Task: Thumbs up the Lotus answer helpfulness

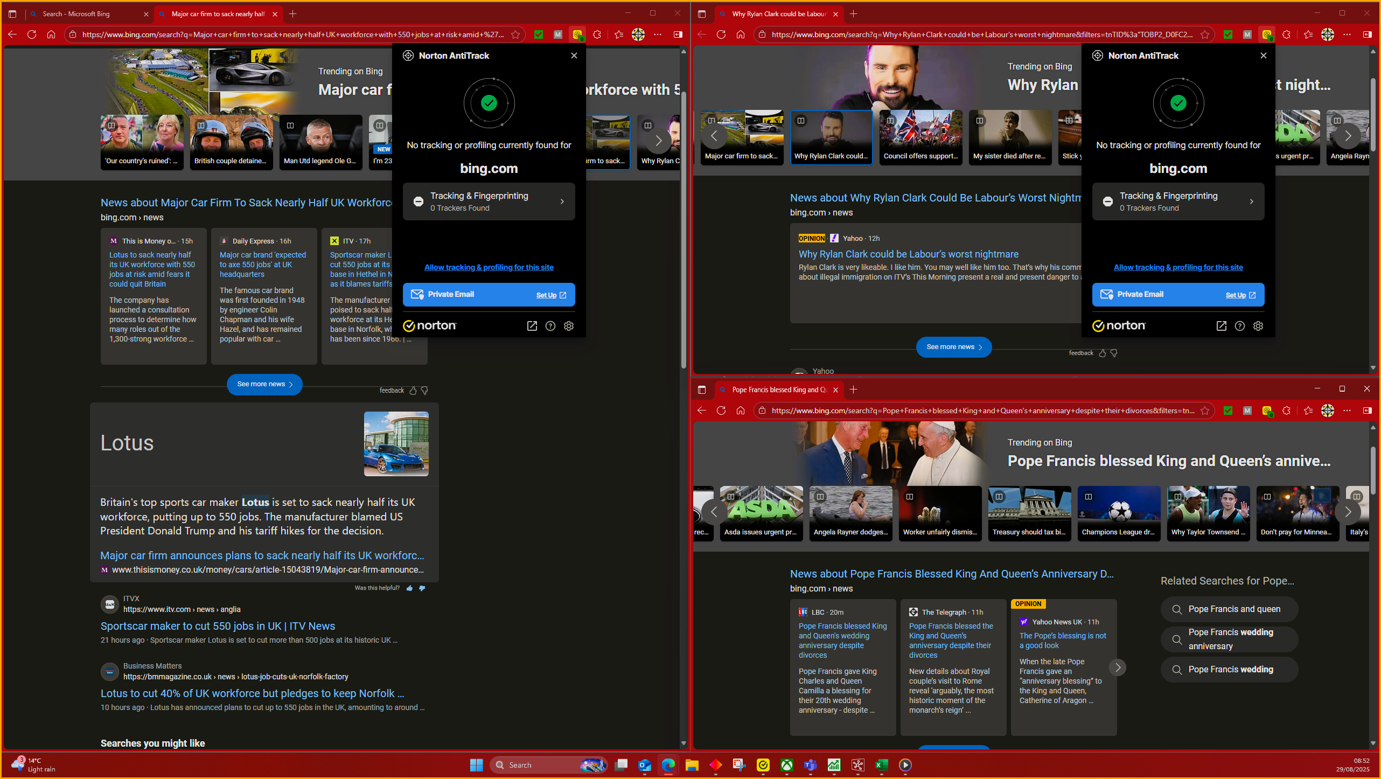Action: pos(410,588)
